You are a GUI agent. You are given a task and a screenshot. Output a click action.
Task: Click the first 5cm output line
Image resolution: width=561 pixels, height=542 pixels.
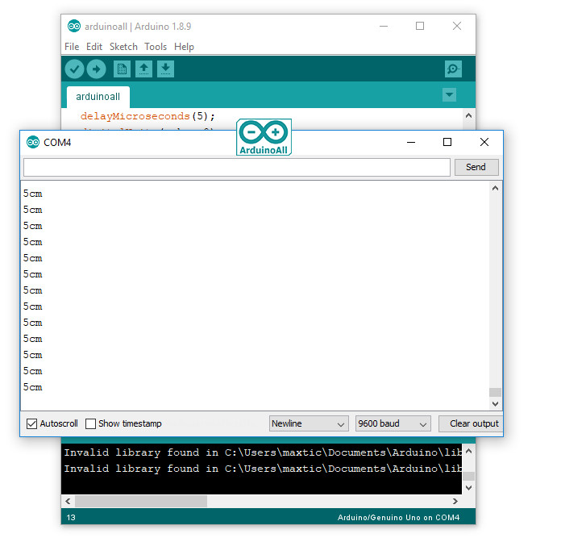point(33,194)
